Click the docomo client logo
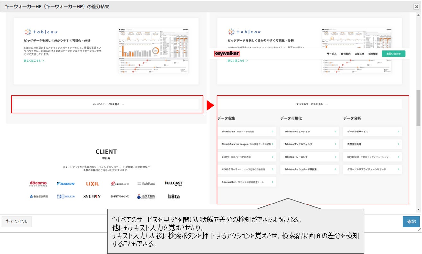The width and height of the screenshot is (422, 254). click(x=38, y=184)
